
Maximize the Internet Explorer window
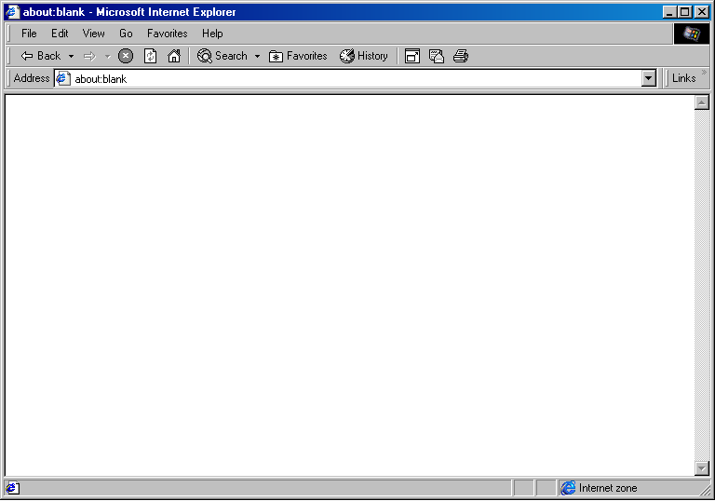[684, 12]
